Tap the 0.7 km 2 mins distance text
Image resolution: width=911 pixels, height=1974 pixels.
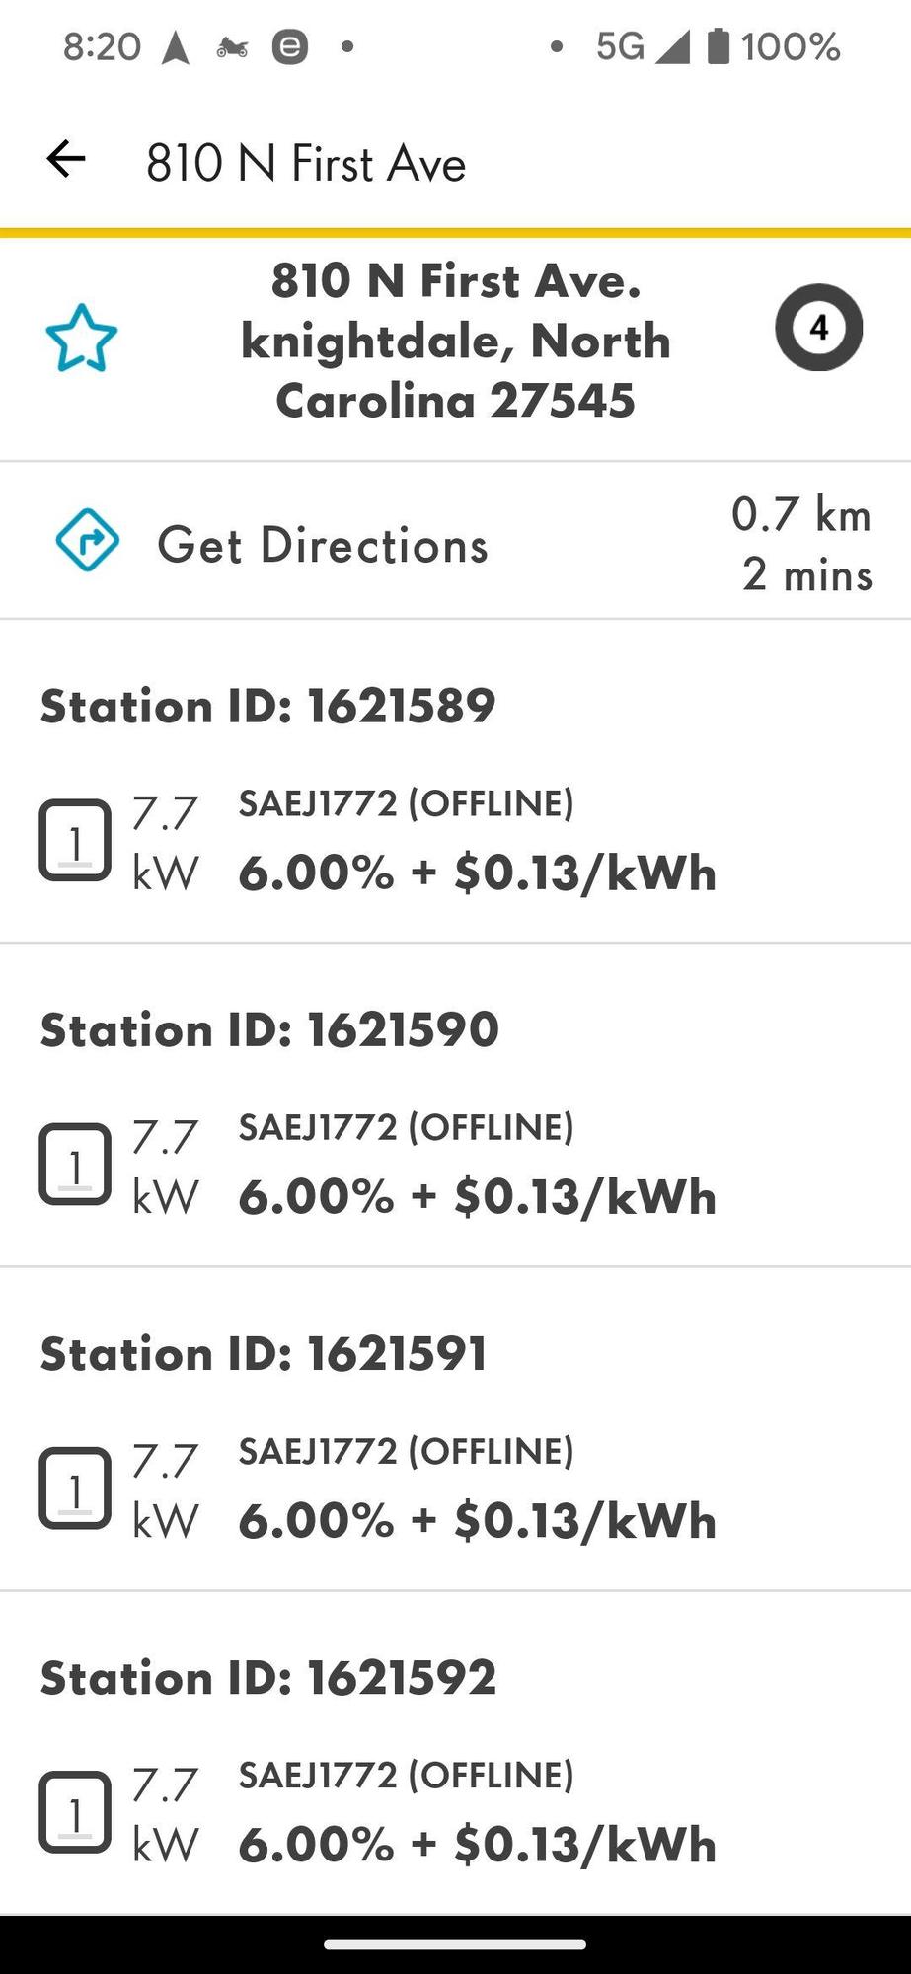(802, 544)
